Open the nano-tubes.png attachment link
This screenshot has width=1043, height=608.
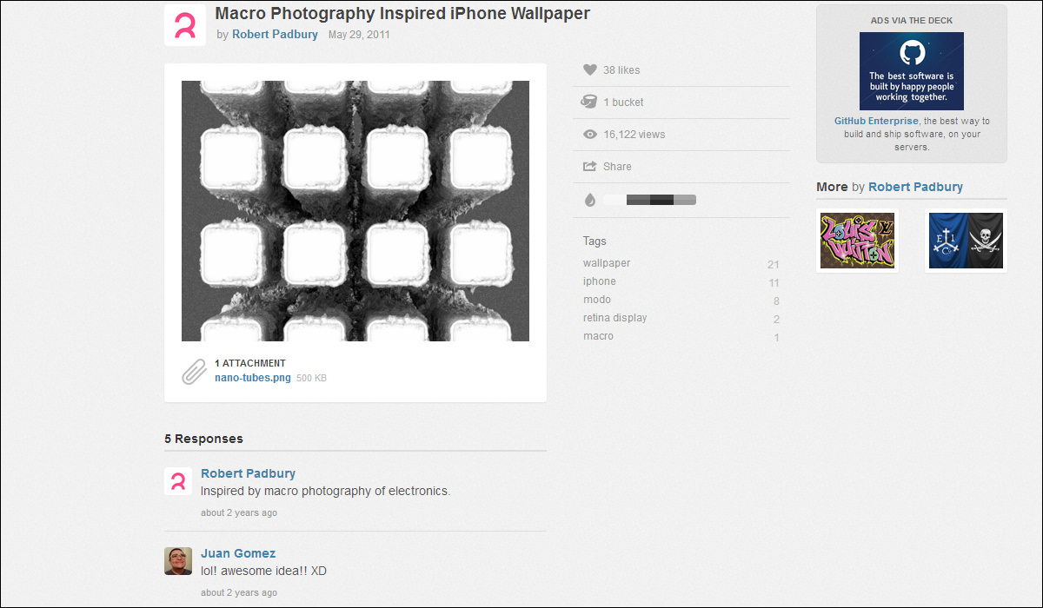pos(252,378)
